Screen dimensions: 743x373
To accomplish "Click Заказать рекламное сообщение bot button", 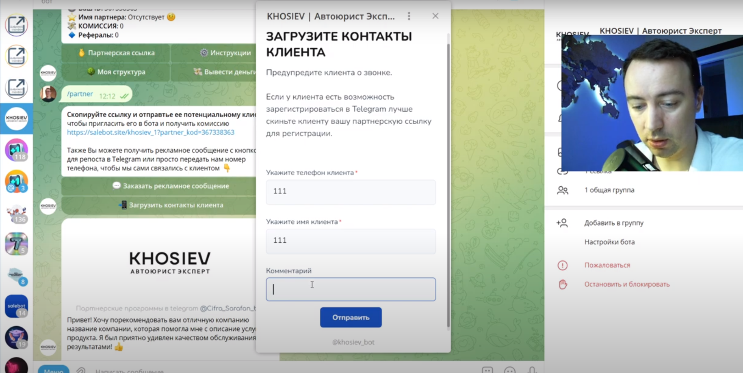I will point(159,186).
